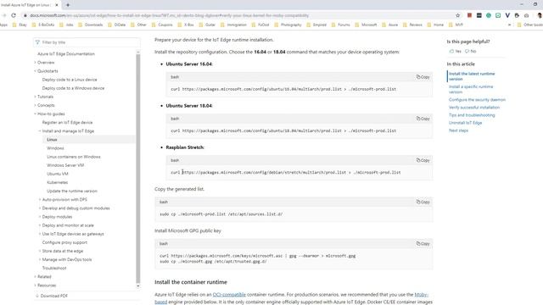The image size is (543, 305).
Task: Download PDF from the sidebar bottom
Action: pos(52,296)
